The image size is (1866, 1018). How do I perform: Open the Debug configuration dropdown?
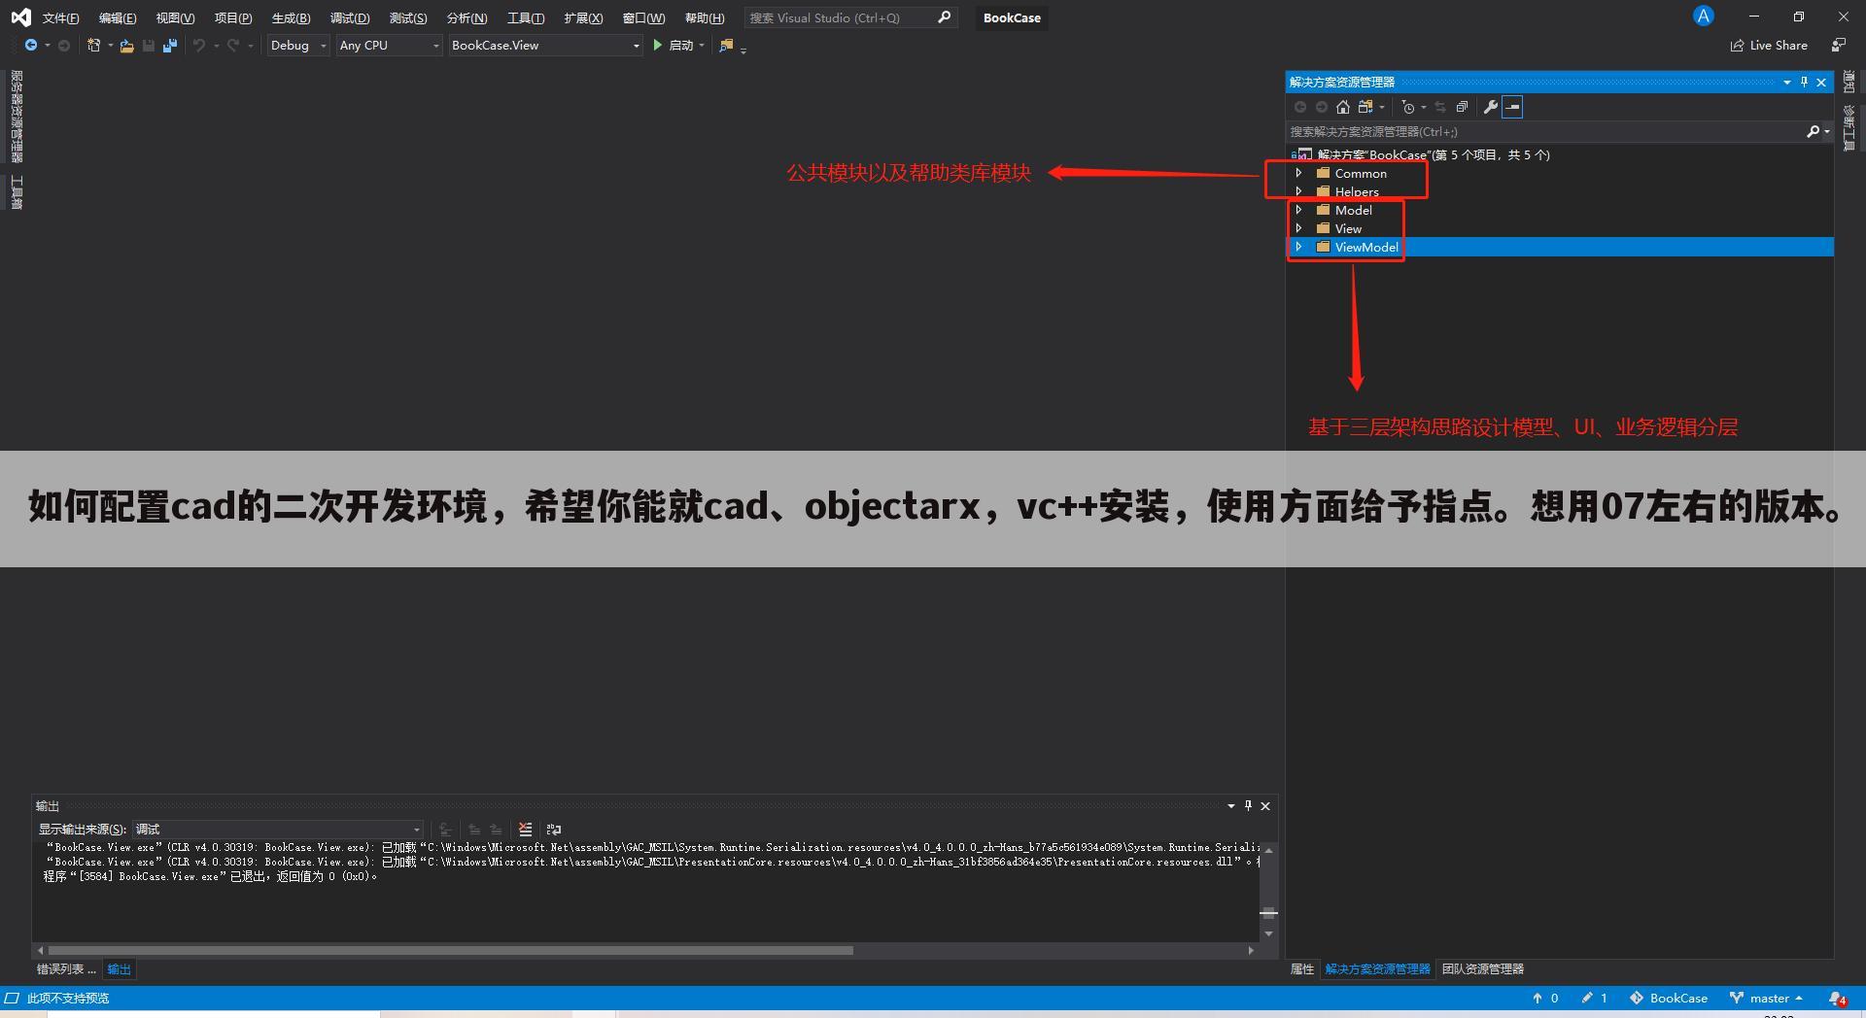298,46
